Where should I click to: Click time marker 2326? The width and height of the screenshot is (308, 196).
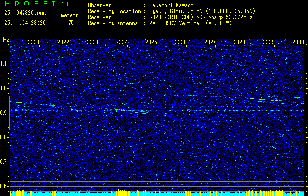[181, 42]
